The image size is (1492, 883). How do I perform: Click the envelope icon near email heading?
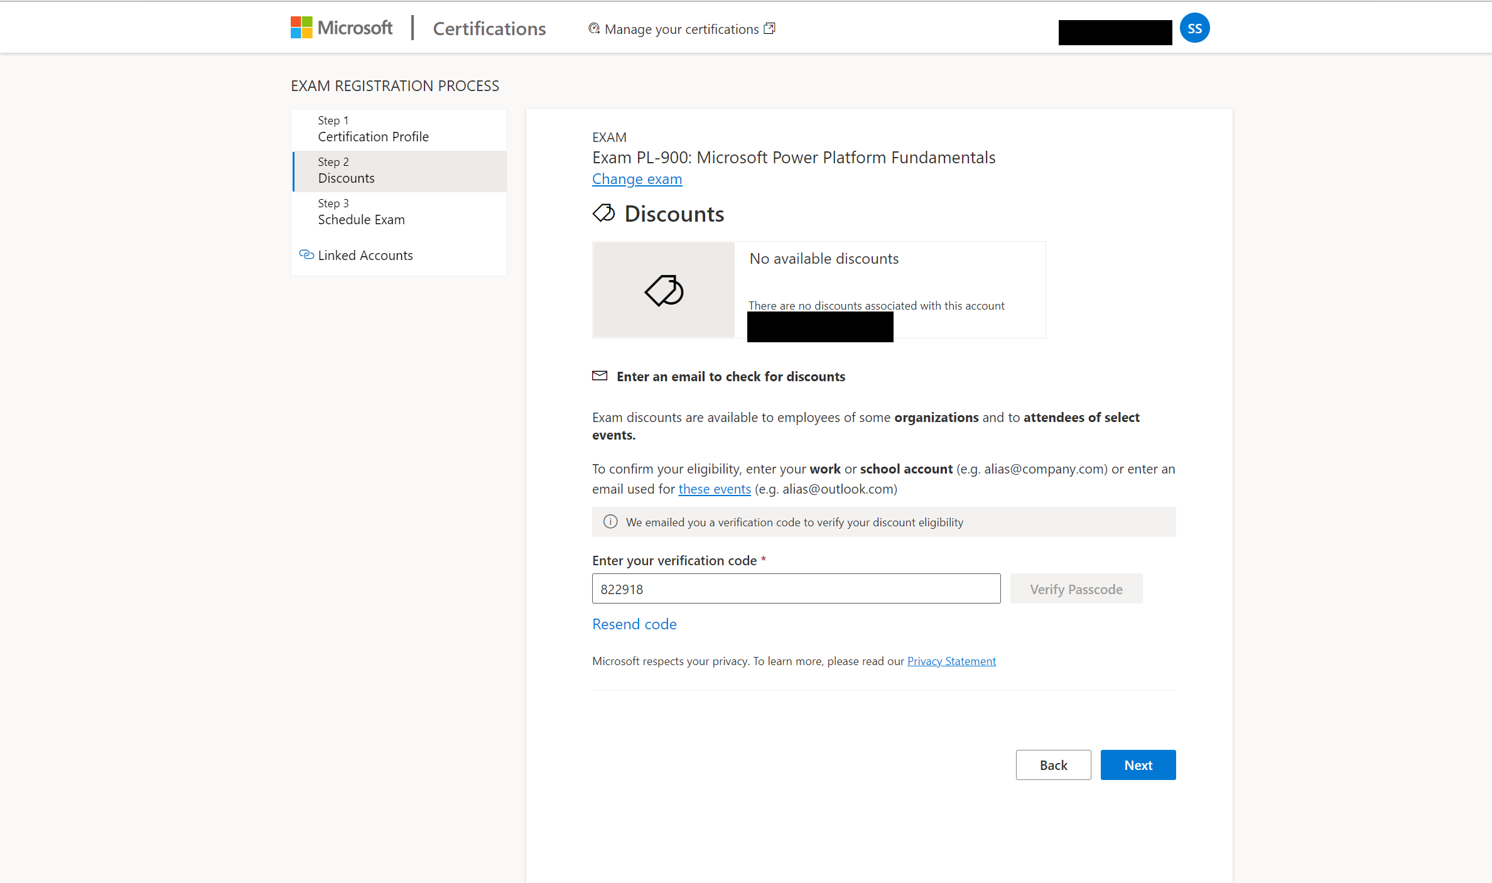pyautogui.click(x=600, y=376)
